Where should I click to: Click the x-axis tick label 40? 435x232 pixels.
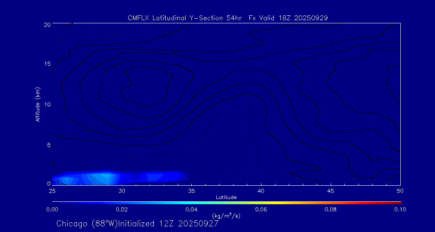[261, 191]
